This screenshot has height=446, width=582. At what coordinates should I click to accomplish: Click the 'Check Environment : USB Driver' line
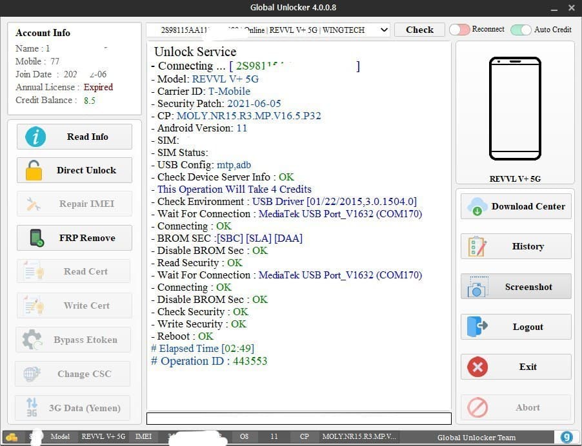click(x=284, y=202)
